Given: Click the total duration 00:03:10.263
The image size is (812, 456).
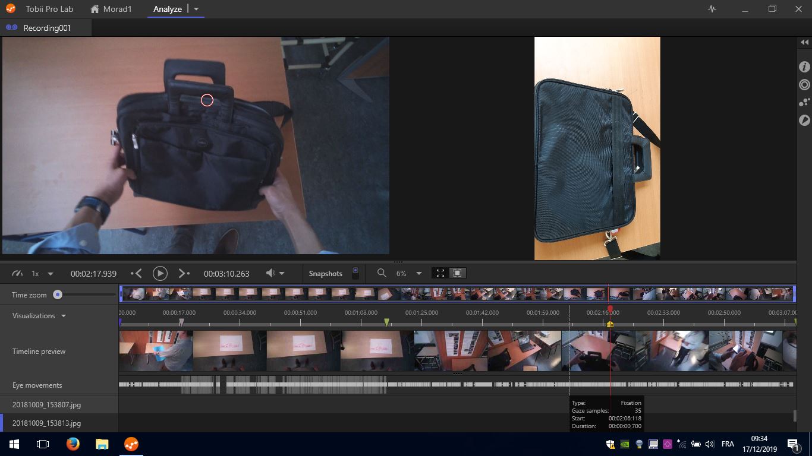Looking at the screenshot, I should pyautogui.click(x=226, y=274).
